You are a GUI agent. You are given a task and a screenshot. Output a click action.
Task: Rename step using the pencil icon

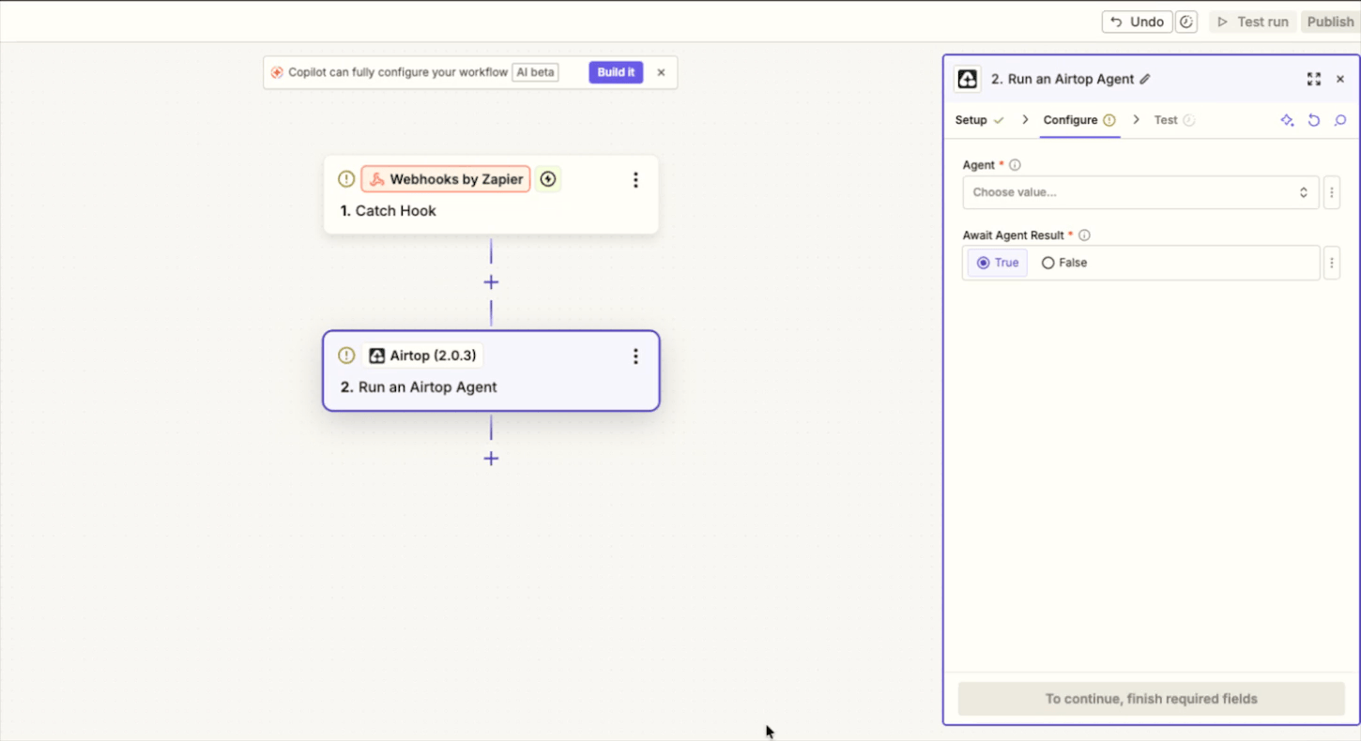point(1145,80)
